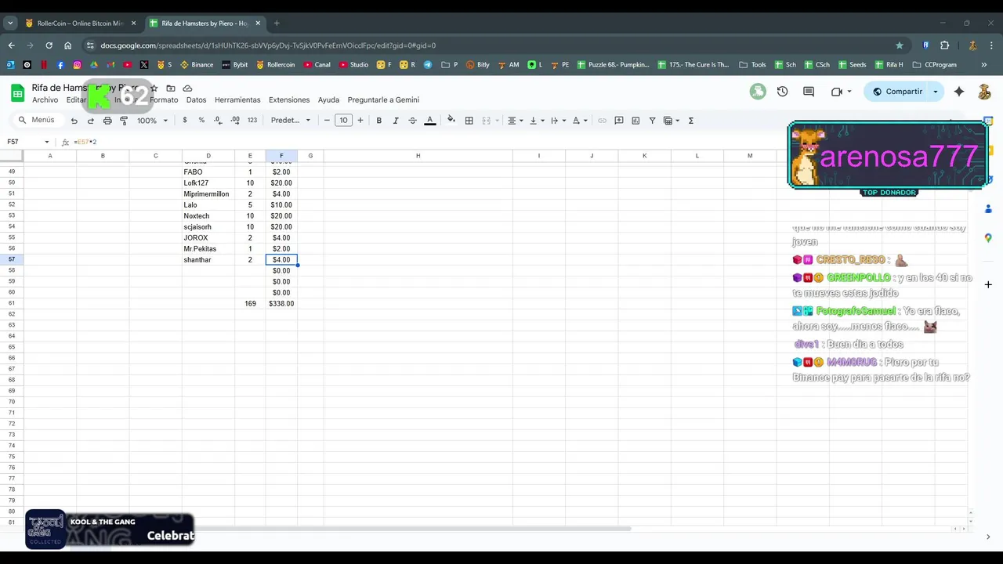
Task: Open the Binance bookmark
Action: [197, 65]
